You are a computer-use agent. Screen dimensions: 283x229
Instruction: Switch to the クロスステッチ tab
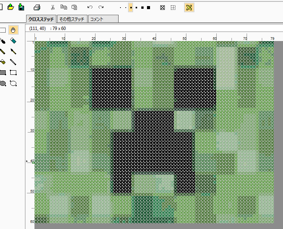tap(41, 19)
